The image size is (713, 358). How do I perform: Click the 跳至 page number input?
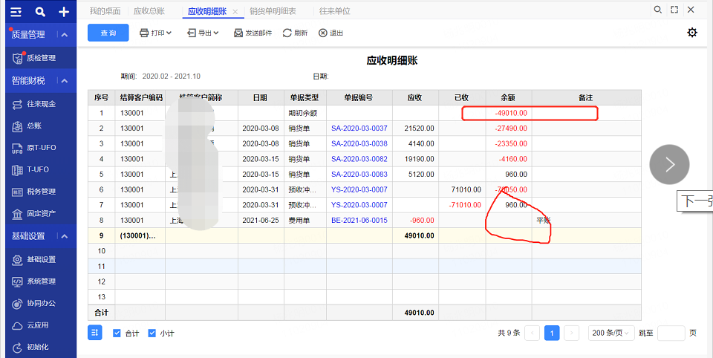click(x=671, y=333)
